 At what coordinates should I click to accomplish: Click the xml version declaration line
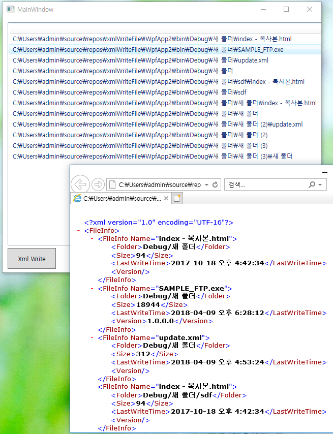(x=159, y=222)
